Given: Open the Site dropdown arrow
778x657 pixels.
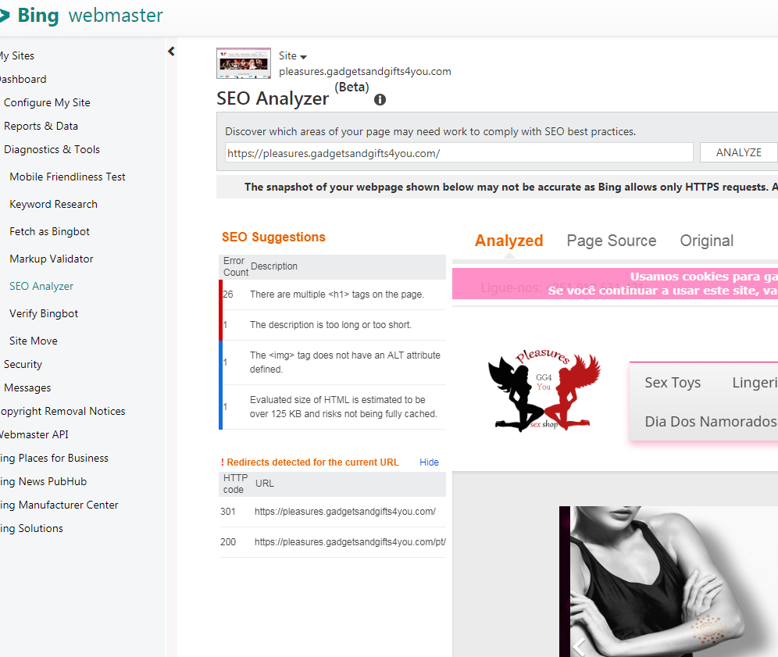Looking at the screenshot, I should [304, 57].
